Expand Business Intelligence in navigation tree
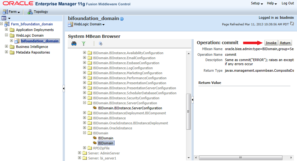Image resolution: width=297 pixels, height=161 pixels. coord(6,46)
